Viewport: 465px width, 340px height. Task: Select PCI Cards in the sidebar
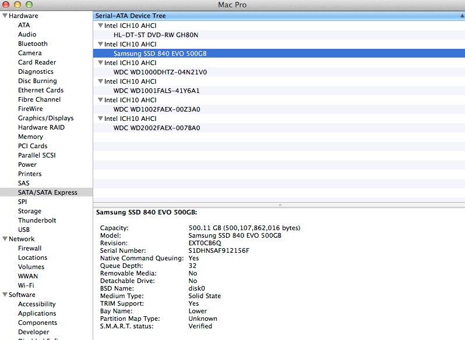[x=33, y=146]
